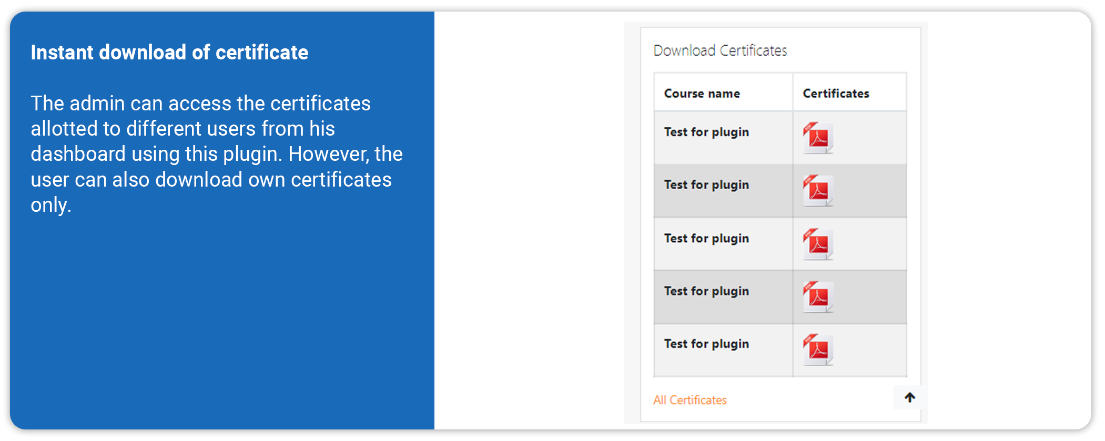1105x441 pixels.
Task: Select fifth row's Test for plugin course
Action: tap(706, 344)
